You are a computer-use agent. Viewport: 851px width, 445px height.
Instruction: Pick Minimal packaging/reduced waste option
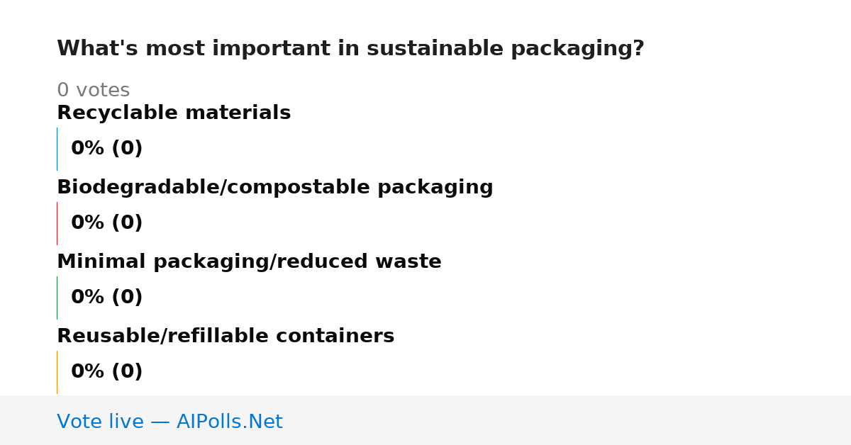point(249,262)
